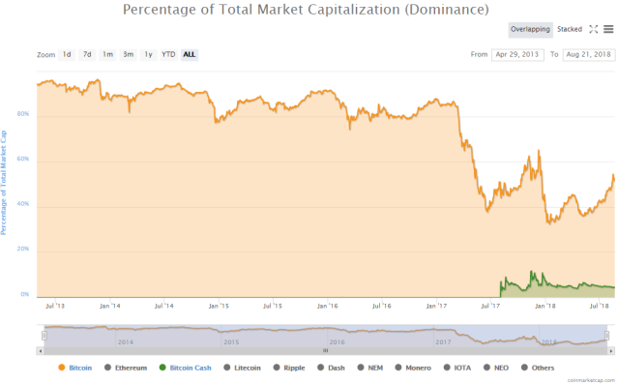Click the fullscreen expand icon
Image resolution: width=618 pixels, height=385 pixels.
[x=593, y=29]
